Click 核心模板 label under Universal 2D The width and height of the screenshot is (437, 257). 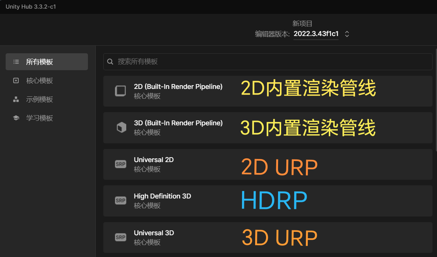147,169
